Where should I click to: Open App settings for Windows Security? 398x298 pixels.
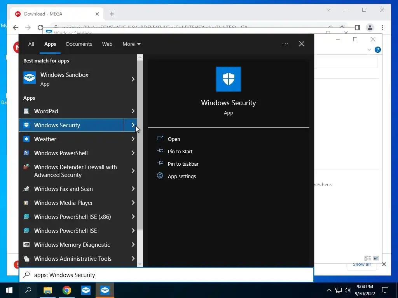182,176
